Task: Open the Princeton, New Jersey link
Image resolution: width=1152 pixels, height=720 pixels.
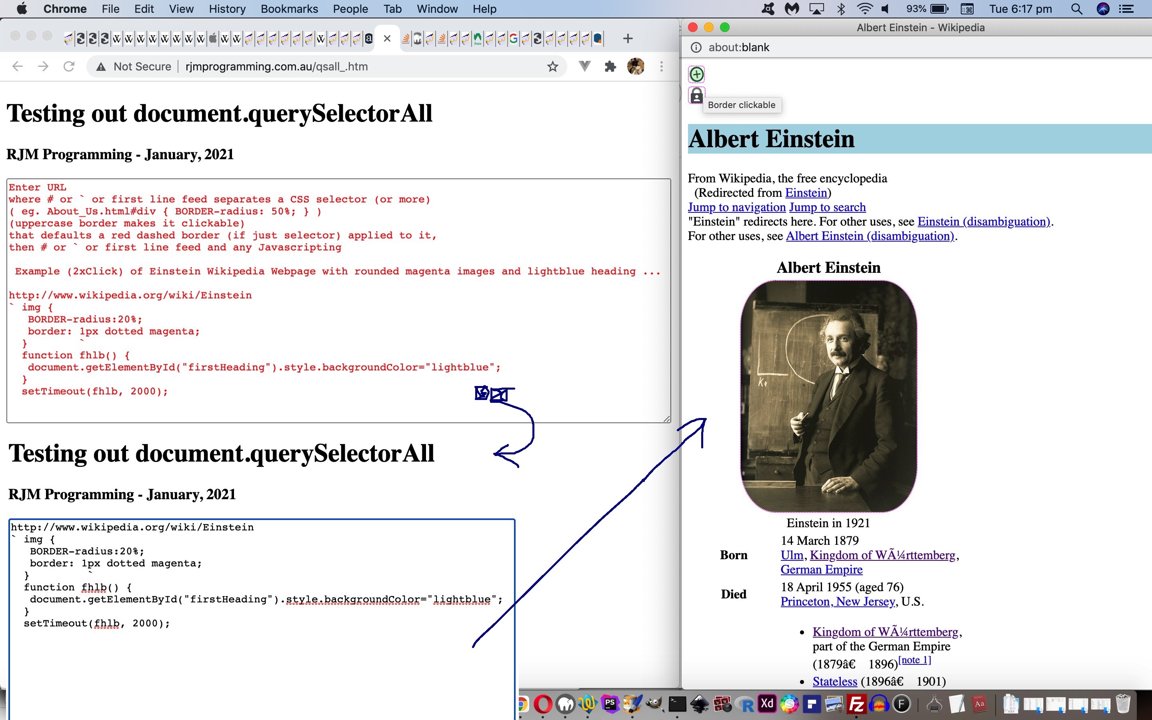Action: click(838, 602)
